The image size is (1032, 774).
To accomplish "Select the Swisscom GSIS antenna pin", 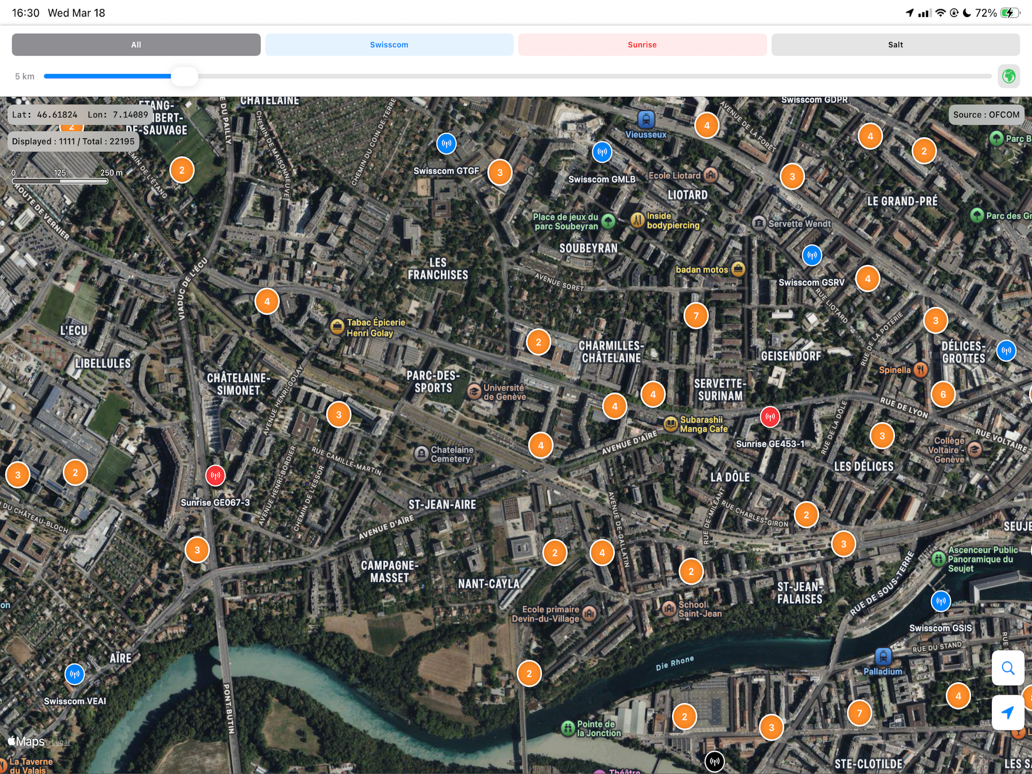I will coord(941,601).
